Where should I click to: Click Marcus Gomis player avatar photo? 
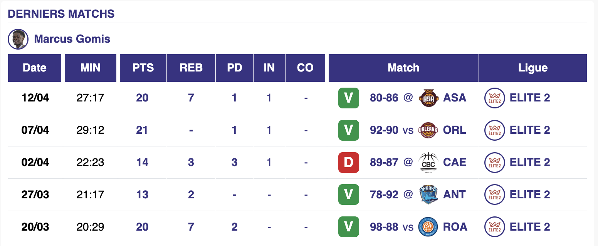click(x=18, y=39)
